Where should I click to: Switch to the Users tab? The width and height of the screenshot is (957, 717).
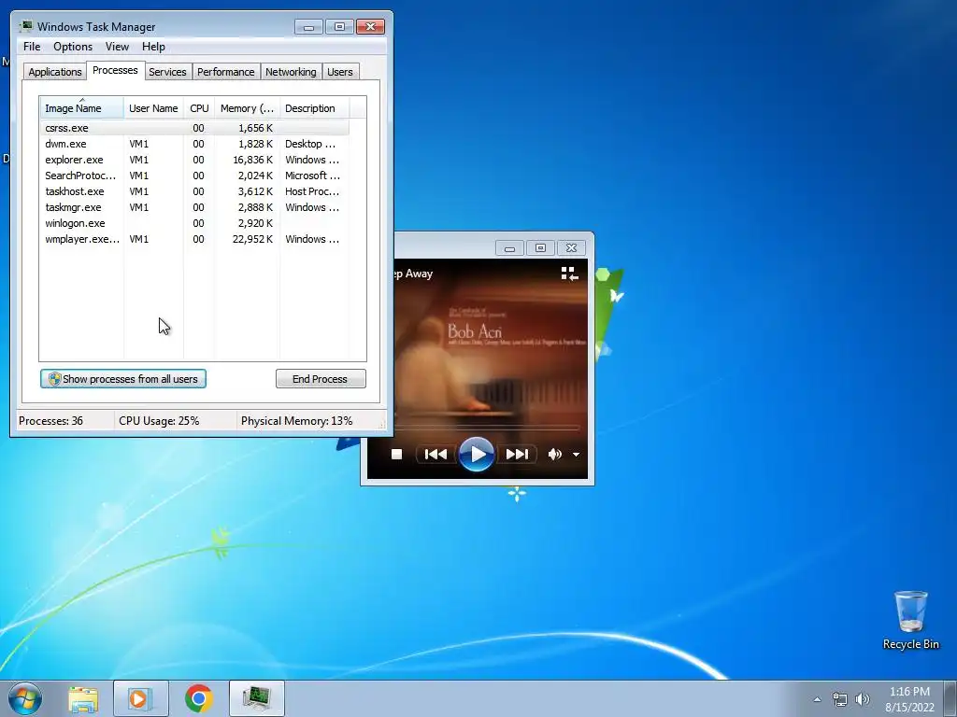coord(339,72)
